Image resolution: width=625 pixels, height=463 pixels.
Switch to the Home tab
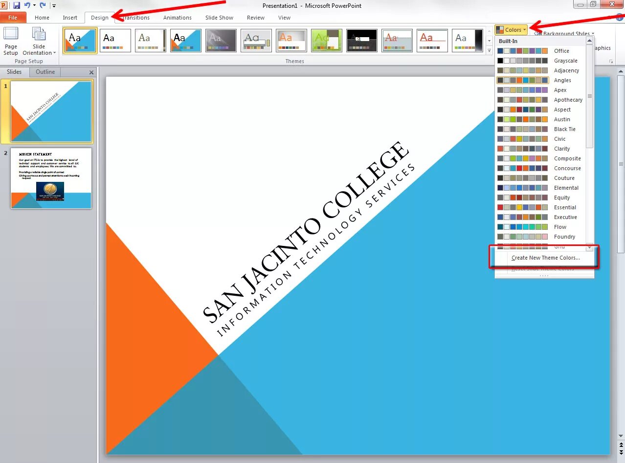(x=42, y=18)
